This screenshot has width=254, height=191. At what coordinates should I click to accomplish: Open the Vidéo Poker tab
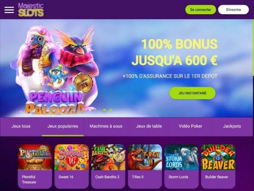pyautogui.click(x=190, y=126)
